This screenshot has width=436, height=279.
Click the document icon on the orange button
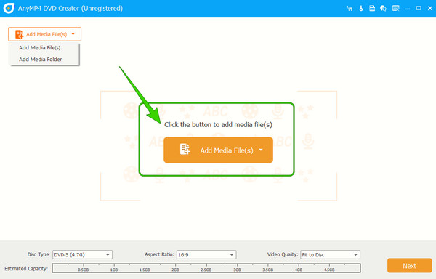tap(185, 149)
